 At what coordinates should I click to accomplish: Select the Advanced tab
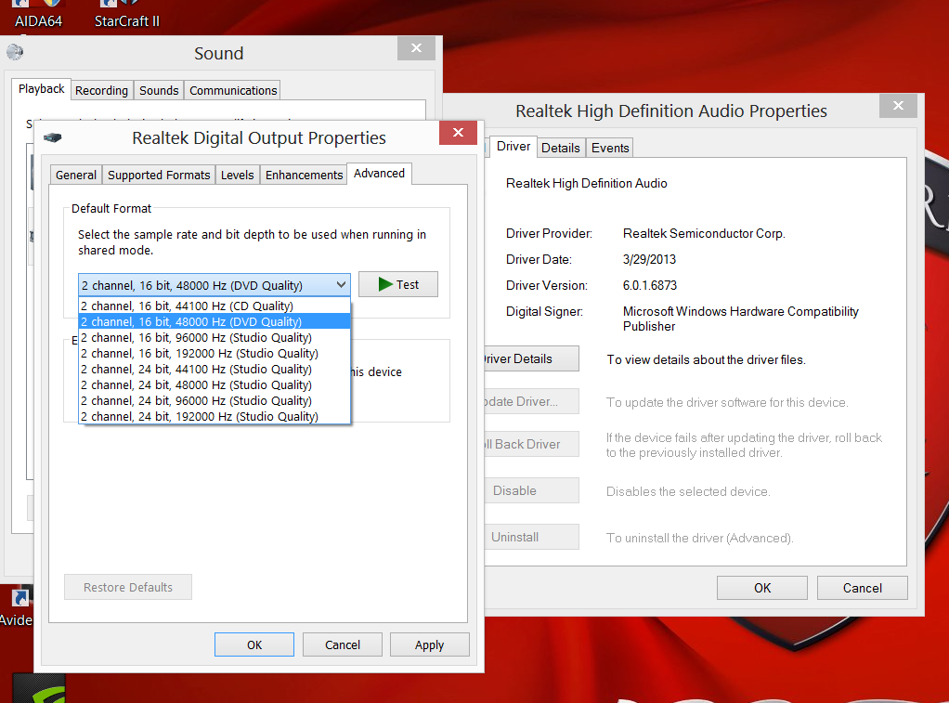380,173
